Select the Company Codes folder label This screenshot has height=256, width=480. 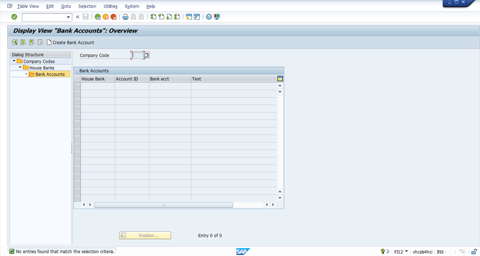39,61
